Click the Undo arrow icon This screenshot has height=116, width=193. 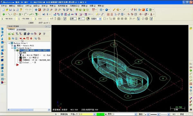[x=26, y=10]
